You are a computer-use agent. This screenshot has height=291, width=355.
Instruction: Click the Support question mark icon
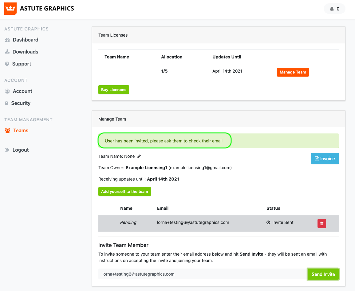[x=7, y=64]
